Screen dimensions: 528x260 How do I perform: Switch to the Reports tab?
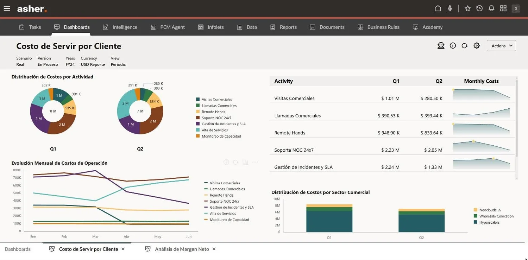283,27
